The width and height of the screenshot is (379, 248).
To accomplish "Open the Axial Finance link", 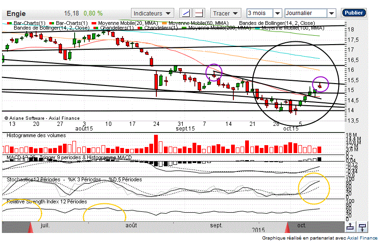I will coord(362,238).
